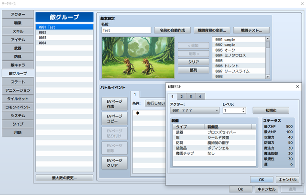
Task: Click database window OK button
Action: (240, 189)
